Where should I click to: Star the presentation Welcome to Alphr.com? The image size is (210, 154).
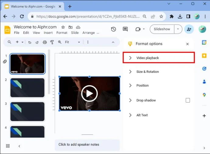pyautogui.click(x=63, y=27)
